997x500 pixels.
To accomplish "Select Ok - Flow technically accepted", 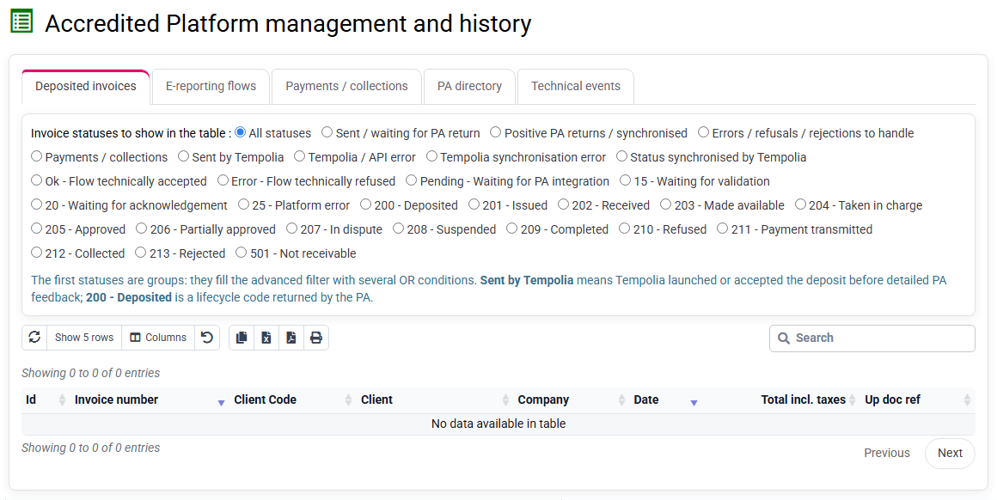I will tap(36, 180).
